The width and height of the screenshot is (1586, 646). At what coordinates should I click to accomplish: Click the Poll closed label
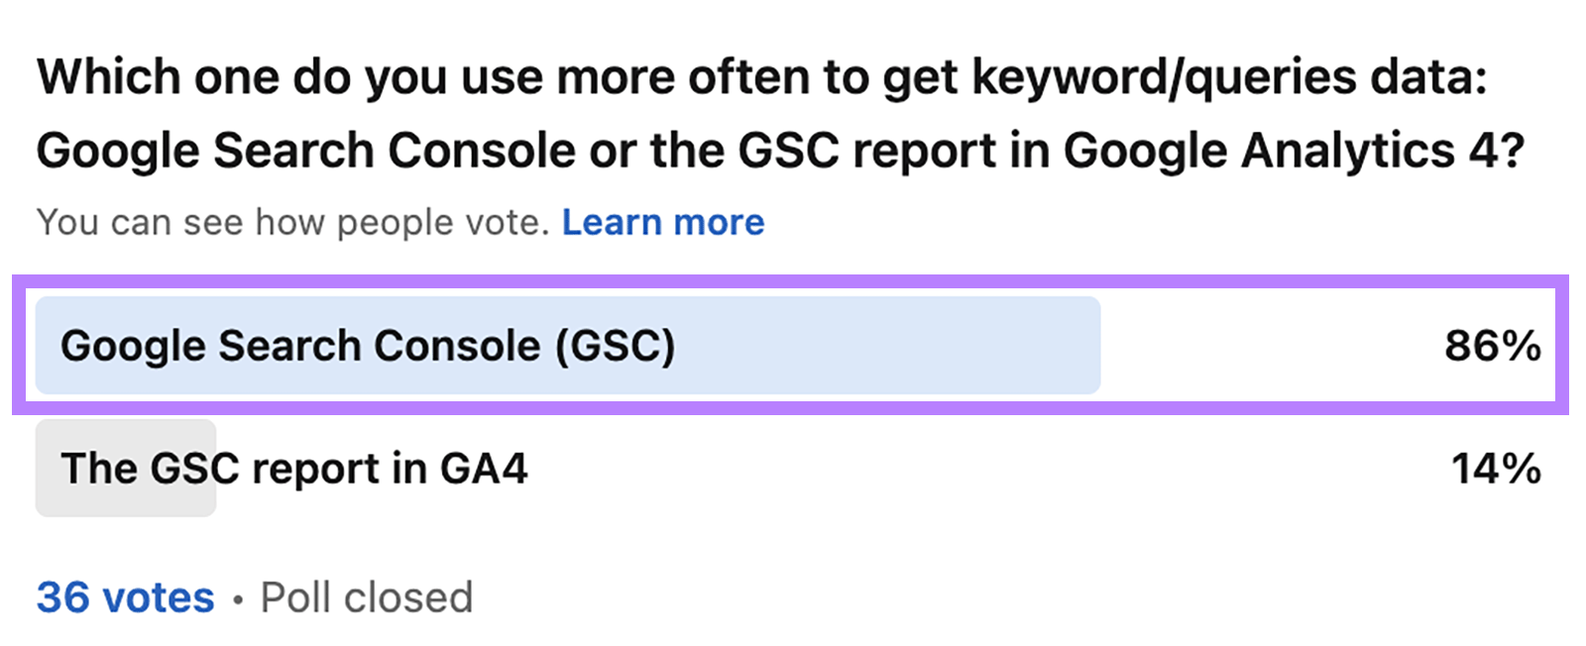365,596
